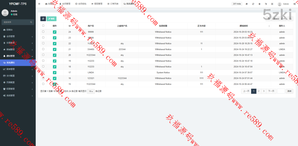
Task: Click the home icon in top bar
Action: click(247, 4)
